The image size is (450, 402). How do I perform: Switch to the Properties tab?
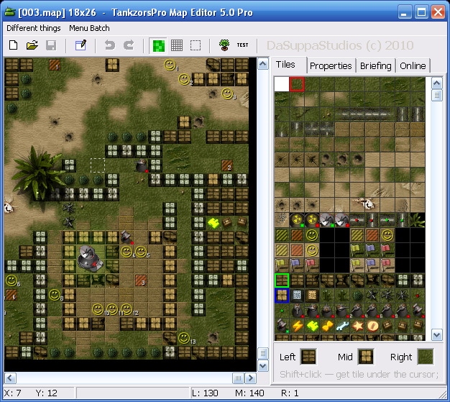point(331,65)
